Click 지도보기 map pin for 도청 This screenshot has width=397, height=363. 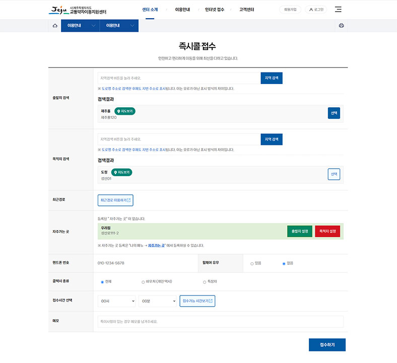[121, 172]
